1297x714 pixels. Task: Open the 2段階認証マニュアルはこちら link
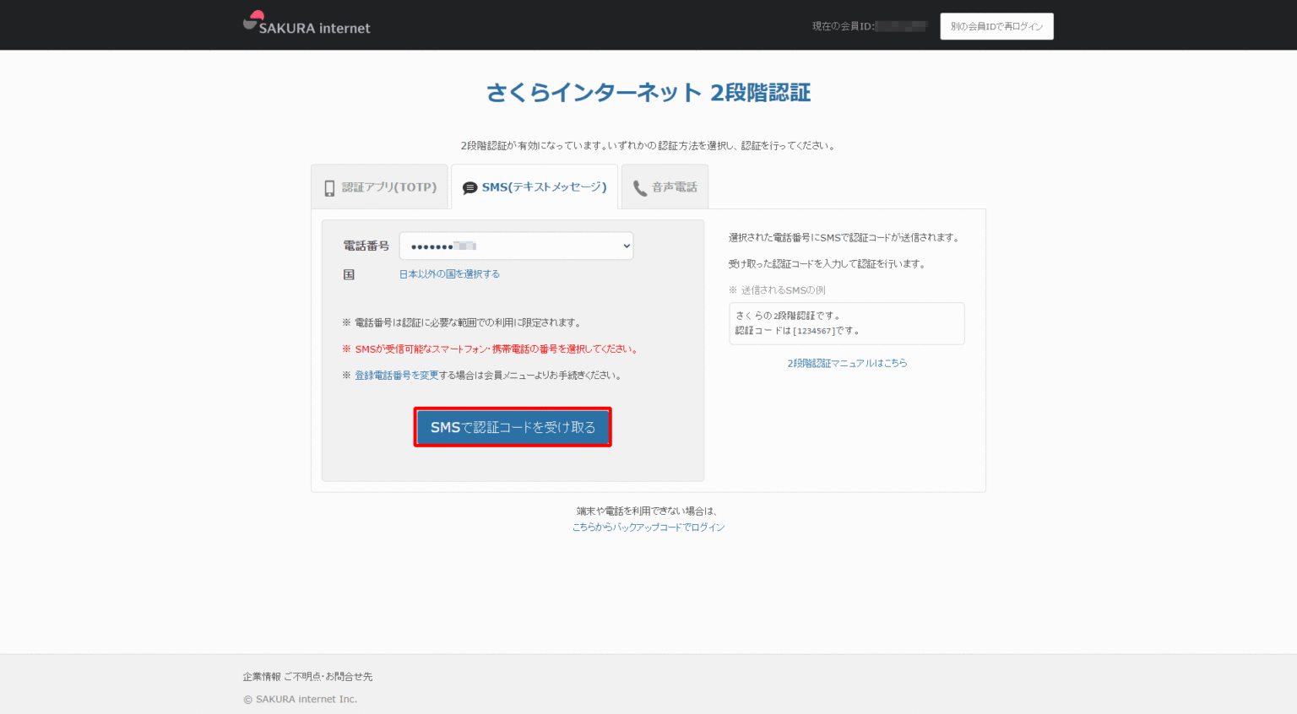(847, 362)
